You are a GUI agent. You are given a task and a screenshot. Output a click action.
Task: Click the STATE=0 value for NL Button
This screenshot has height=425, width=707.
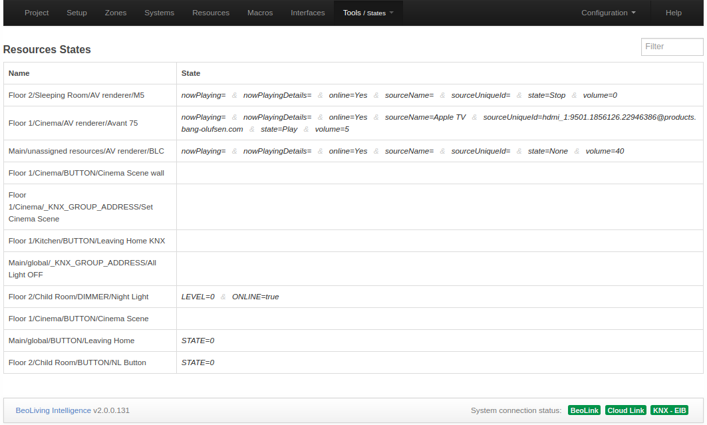click(x=198, y=362)
